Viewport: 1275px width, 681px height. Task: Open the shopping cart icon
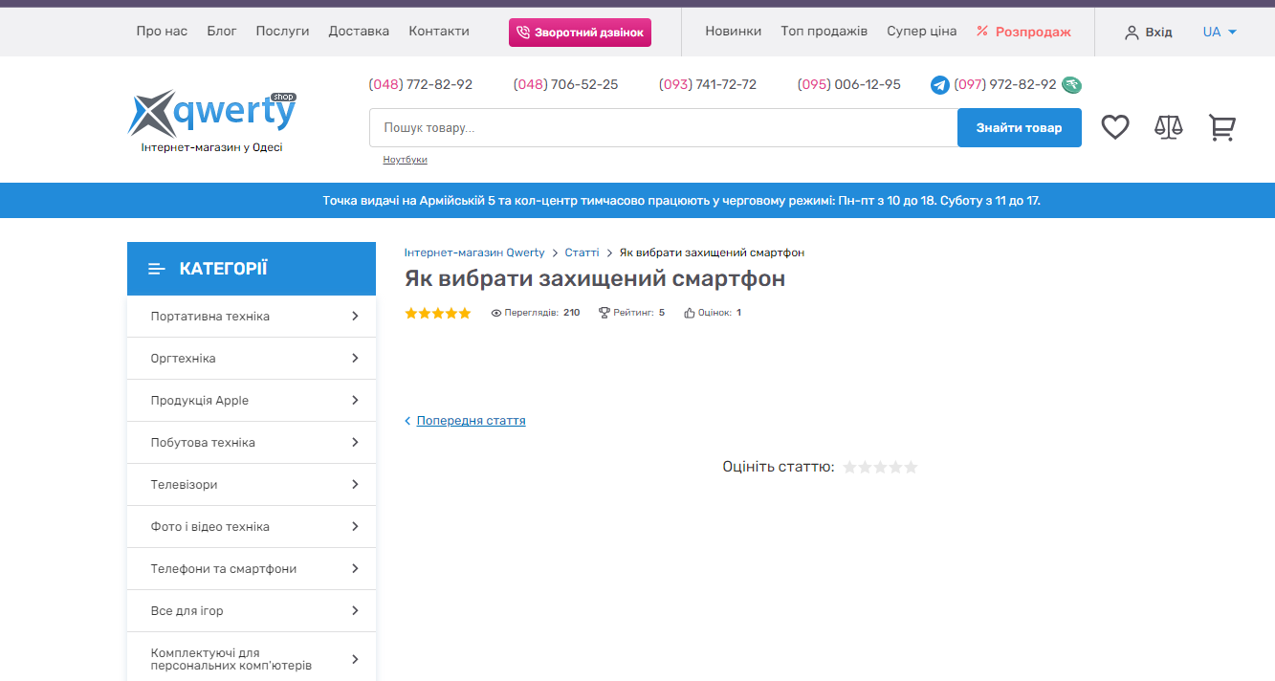(1221, 127)
